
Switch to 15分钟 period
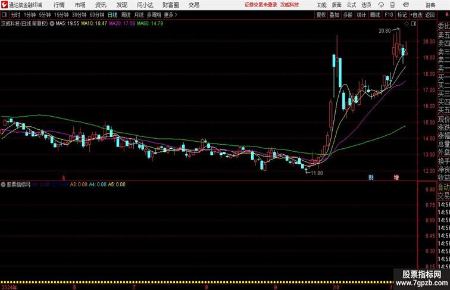(61, 15)
